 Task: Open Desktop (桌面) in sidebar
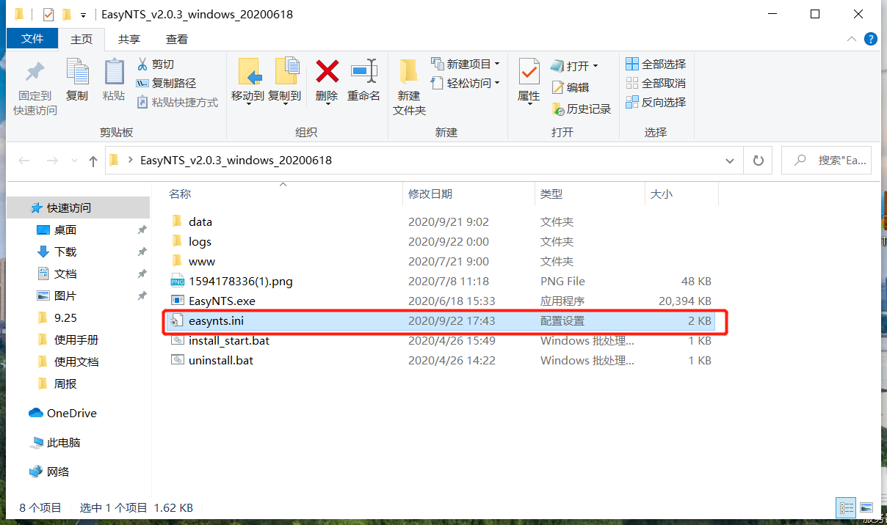click(x=65, y=230)
